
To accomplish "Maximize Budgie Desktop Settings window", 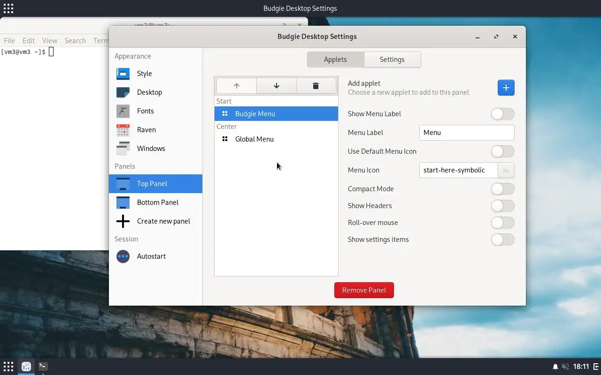I will (496, 37).
